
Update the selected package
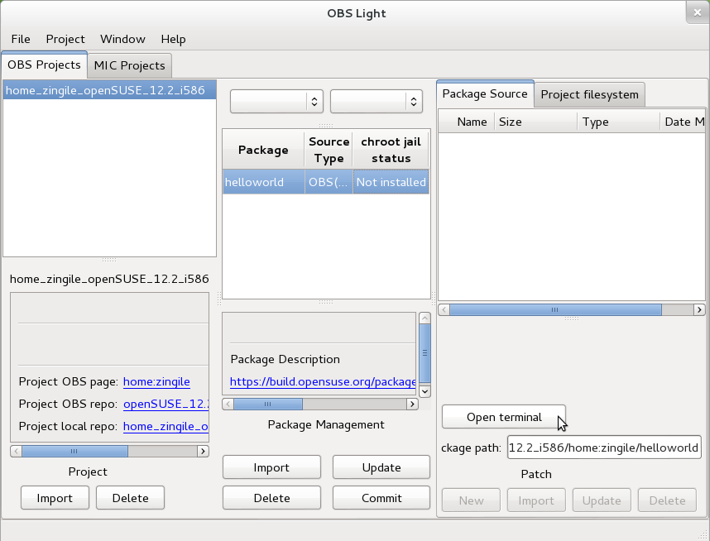[381, 467]
